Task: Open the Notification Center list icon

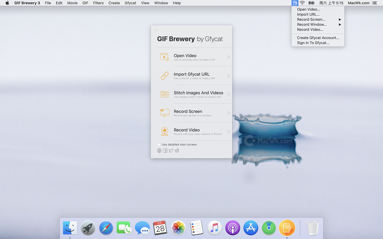Action: (x=374, y=3)
